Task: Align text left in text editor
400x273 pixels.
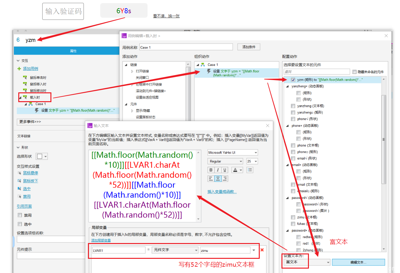Action: (x=211, y=178)
